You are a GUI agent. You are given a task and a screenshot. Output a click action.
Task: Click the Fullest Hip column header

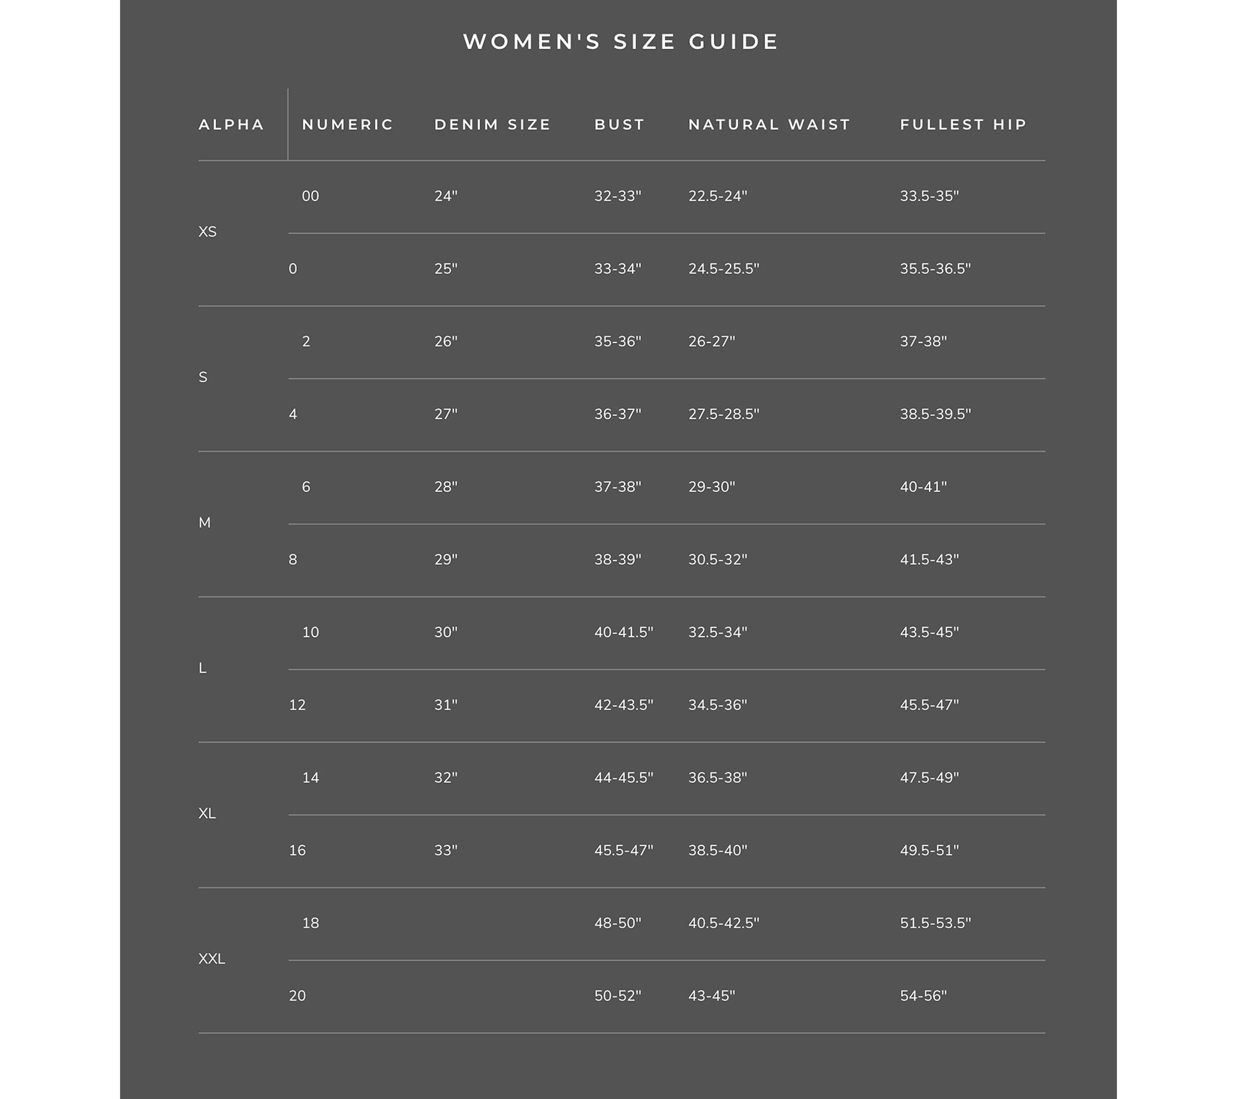(x=963, y=125)
